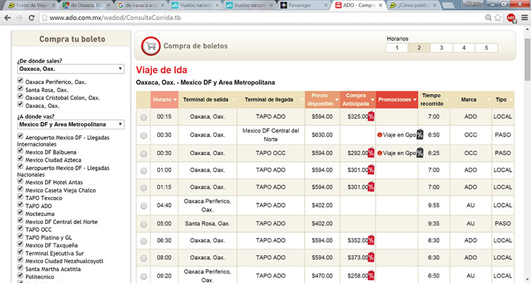Sort by Promociones column header
This screenshot has width=531, height=283.
click(x=397, y=99)
